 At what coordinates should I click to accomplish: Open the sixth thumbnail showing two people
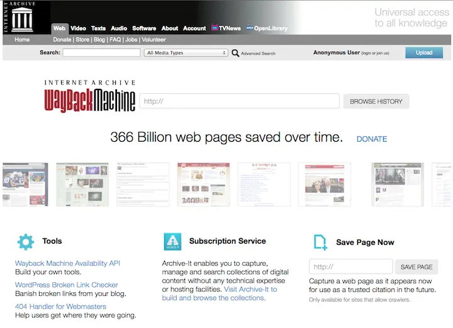325,184
